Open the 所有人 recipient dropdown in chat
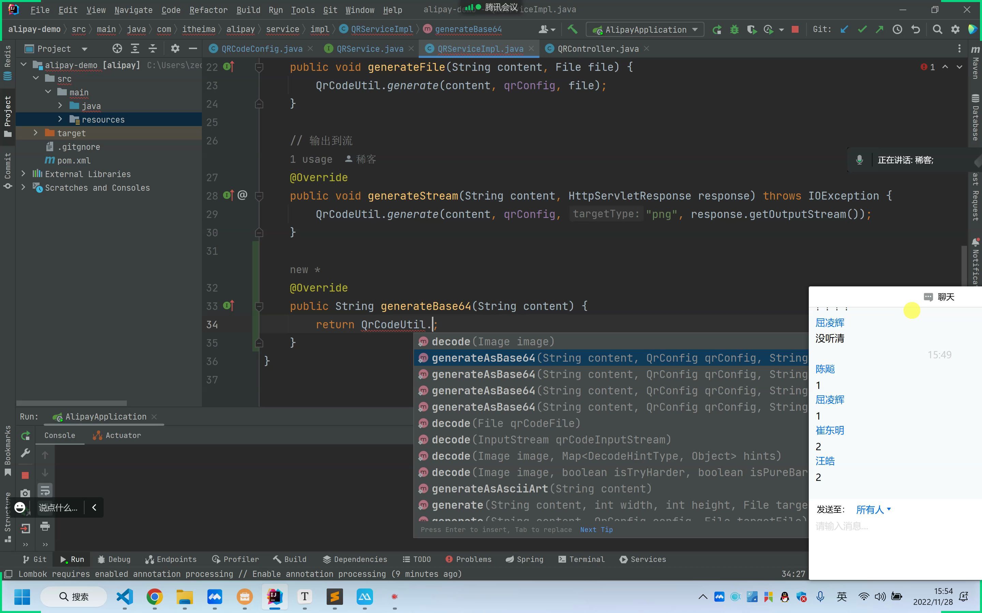The image size is (982, 613). click(x=873, y=509)
